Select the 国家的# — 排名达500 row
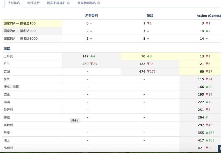 pos(32,31)
